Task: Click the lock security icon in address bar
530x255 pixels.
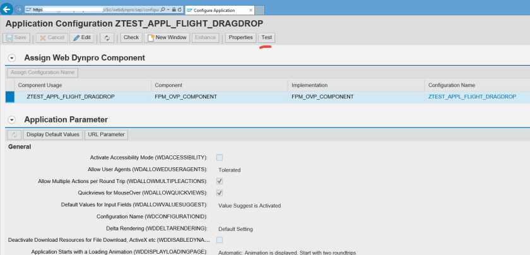Action: point(174,10)
